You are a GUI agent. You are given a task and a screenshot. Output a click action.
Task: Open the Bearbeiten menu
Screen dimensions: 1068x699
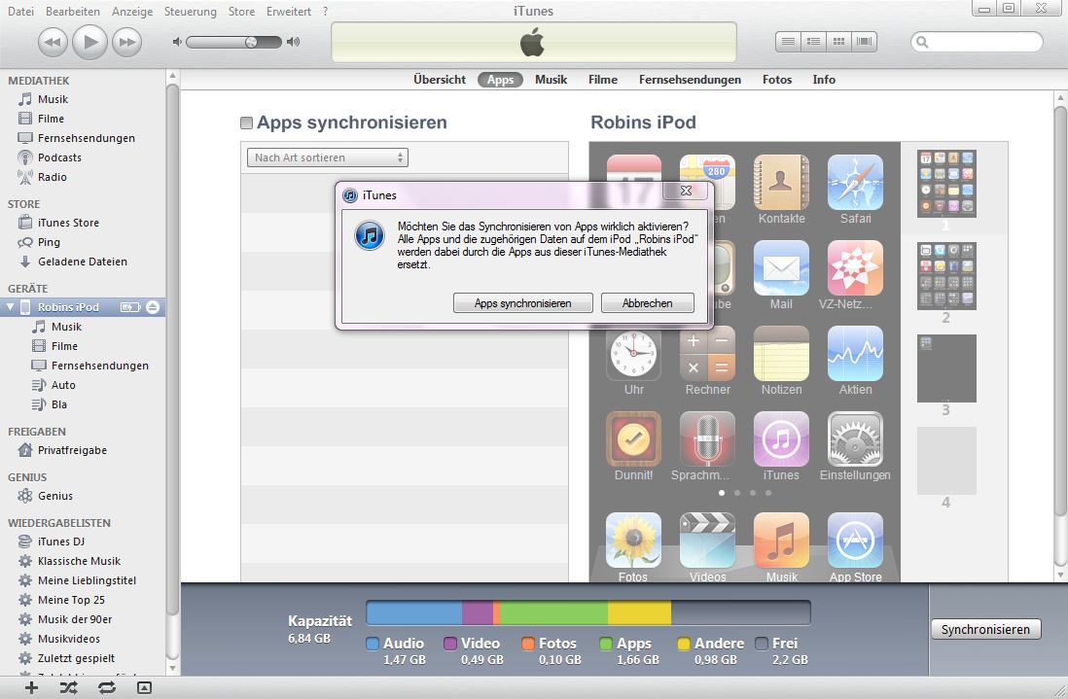73,12
